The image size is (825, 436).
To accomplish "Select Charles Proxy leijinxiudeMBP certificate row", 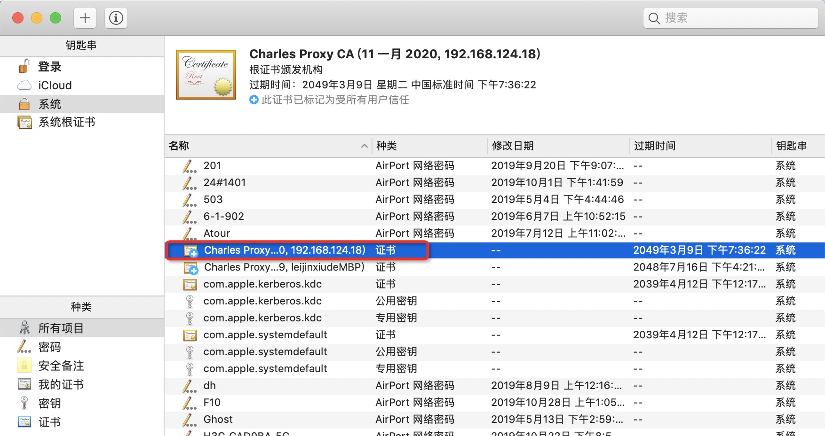I will point(495,267).
